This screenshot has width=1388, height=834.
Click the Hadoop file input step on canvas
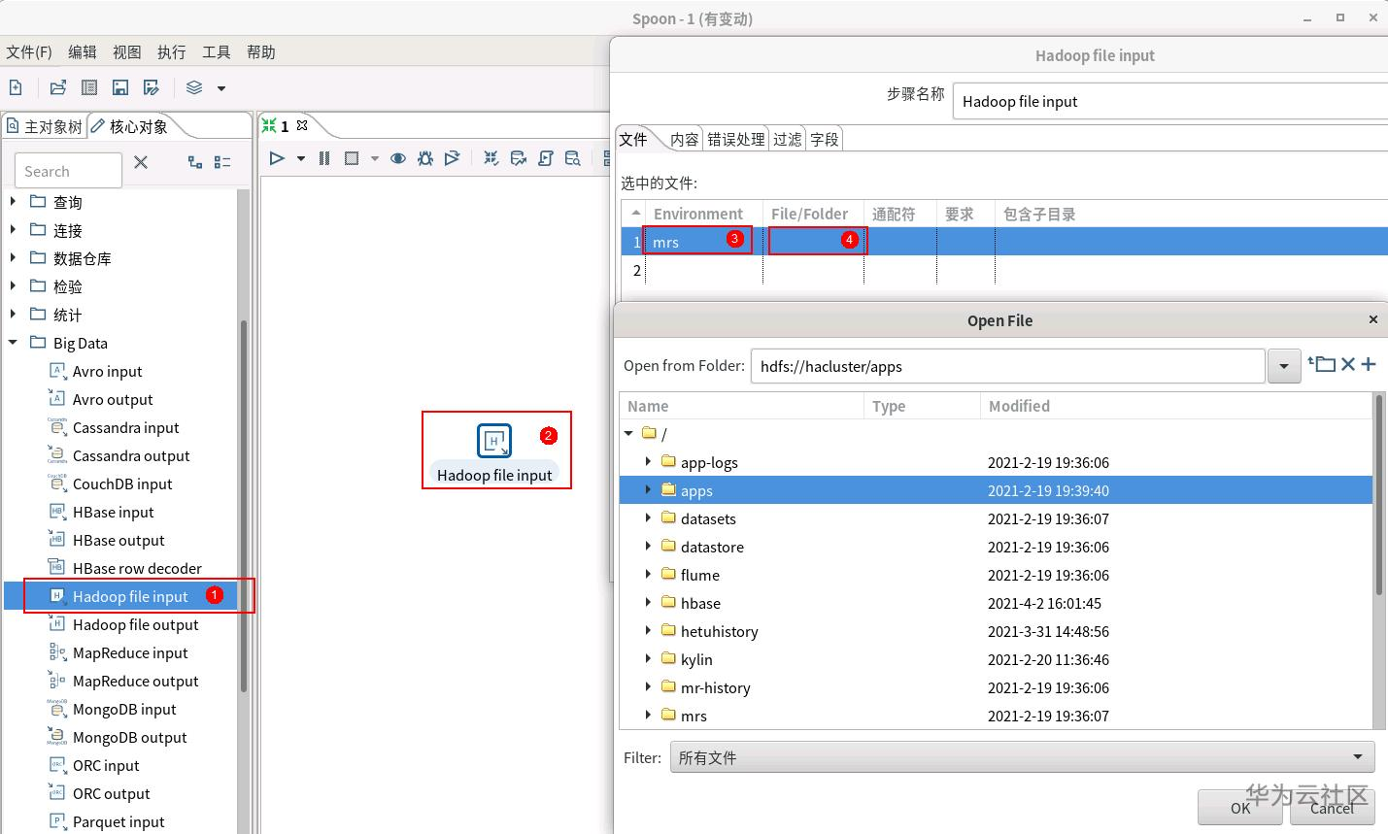(494, 441)
